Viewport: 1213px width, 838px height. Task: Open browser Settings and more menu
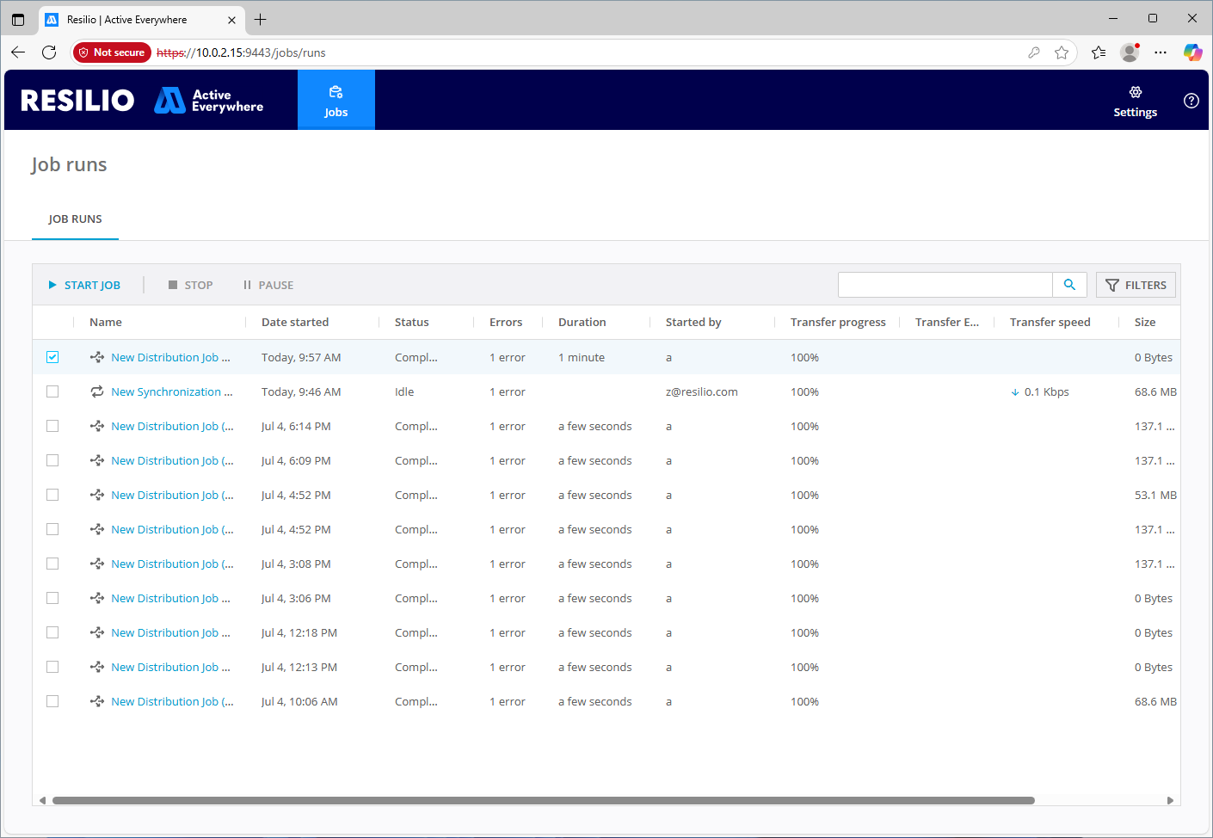point(1161,52)
